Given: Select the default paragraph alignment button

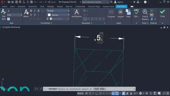Looking at the screenshot, I should 85,19.
